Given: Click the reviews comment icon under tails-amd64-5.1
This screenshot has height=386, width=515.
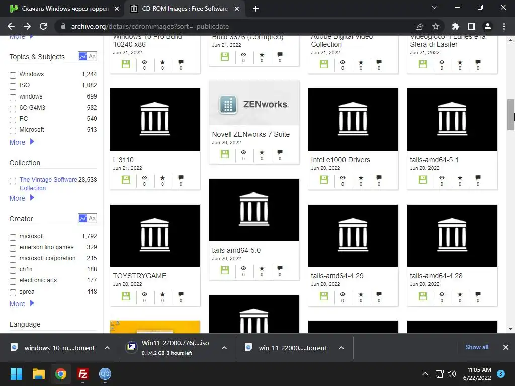Looking at the screenshot, I should 478,177.
